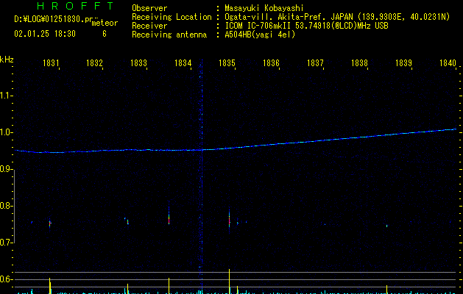The width and height of the screenshot is (463, 294).
Task: Select the ICOM IC-706mkII receiver text
Action: point(306,26)
